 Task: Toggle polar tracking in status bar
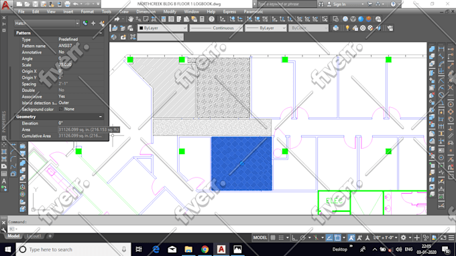(x=302, y=238)
